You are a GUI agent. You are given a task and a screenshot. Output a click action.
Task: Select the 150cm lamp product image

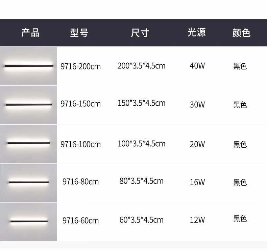click(x=28, y=105)
